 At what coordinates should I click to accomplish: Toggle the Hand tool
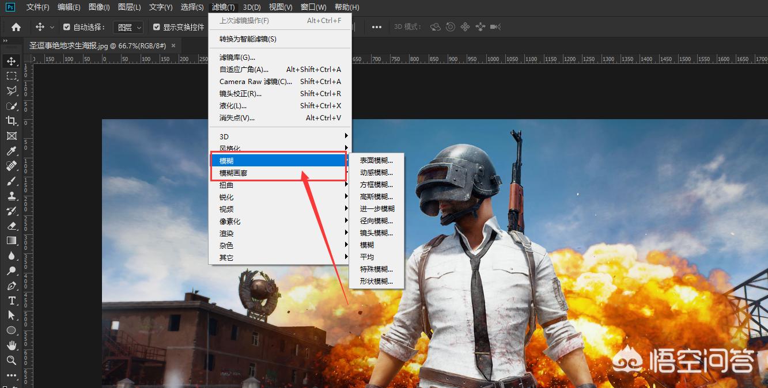(x=12, y=345)
